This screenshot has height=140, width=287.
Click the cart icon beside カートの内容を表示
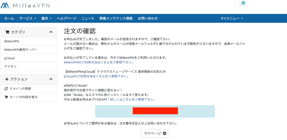coord(6,97)
